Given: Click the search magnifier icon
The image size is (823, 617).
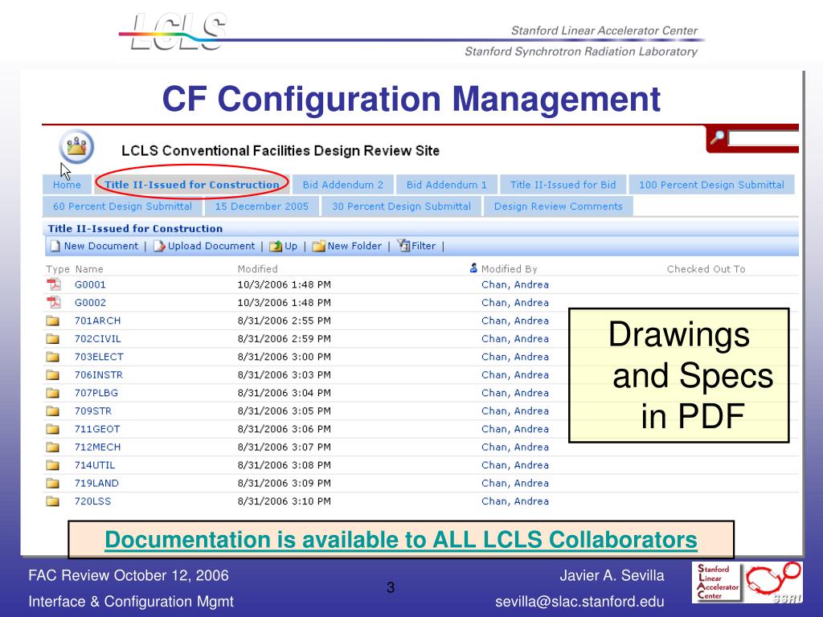Looking at the screenshot, I should (x=717, y=137).
